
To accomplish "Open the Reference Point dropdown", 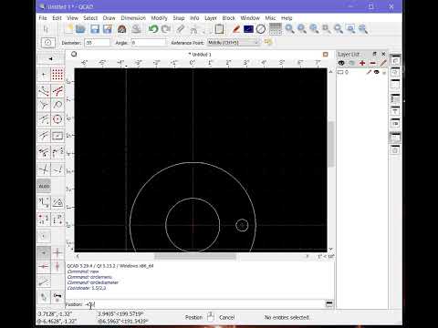I will point(234,43).
